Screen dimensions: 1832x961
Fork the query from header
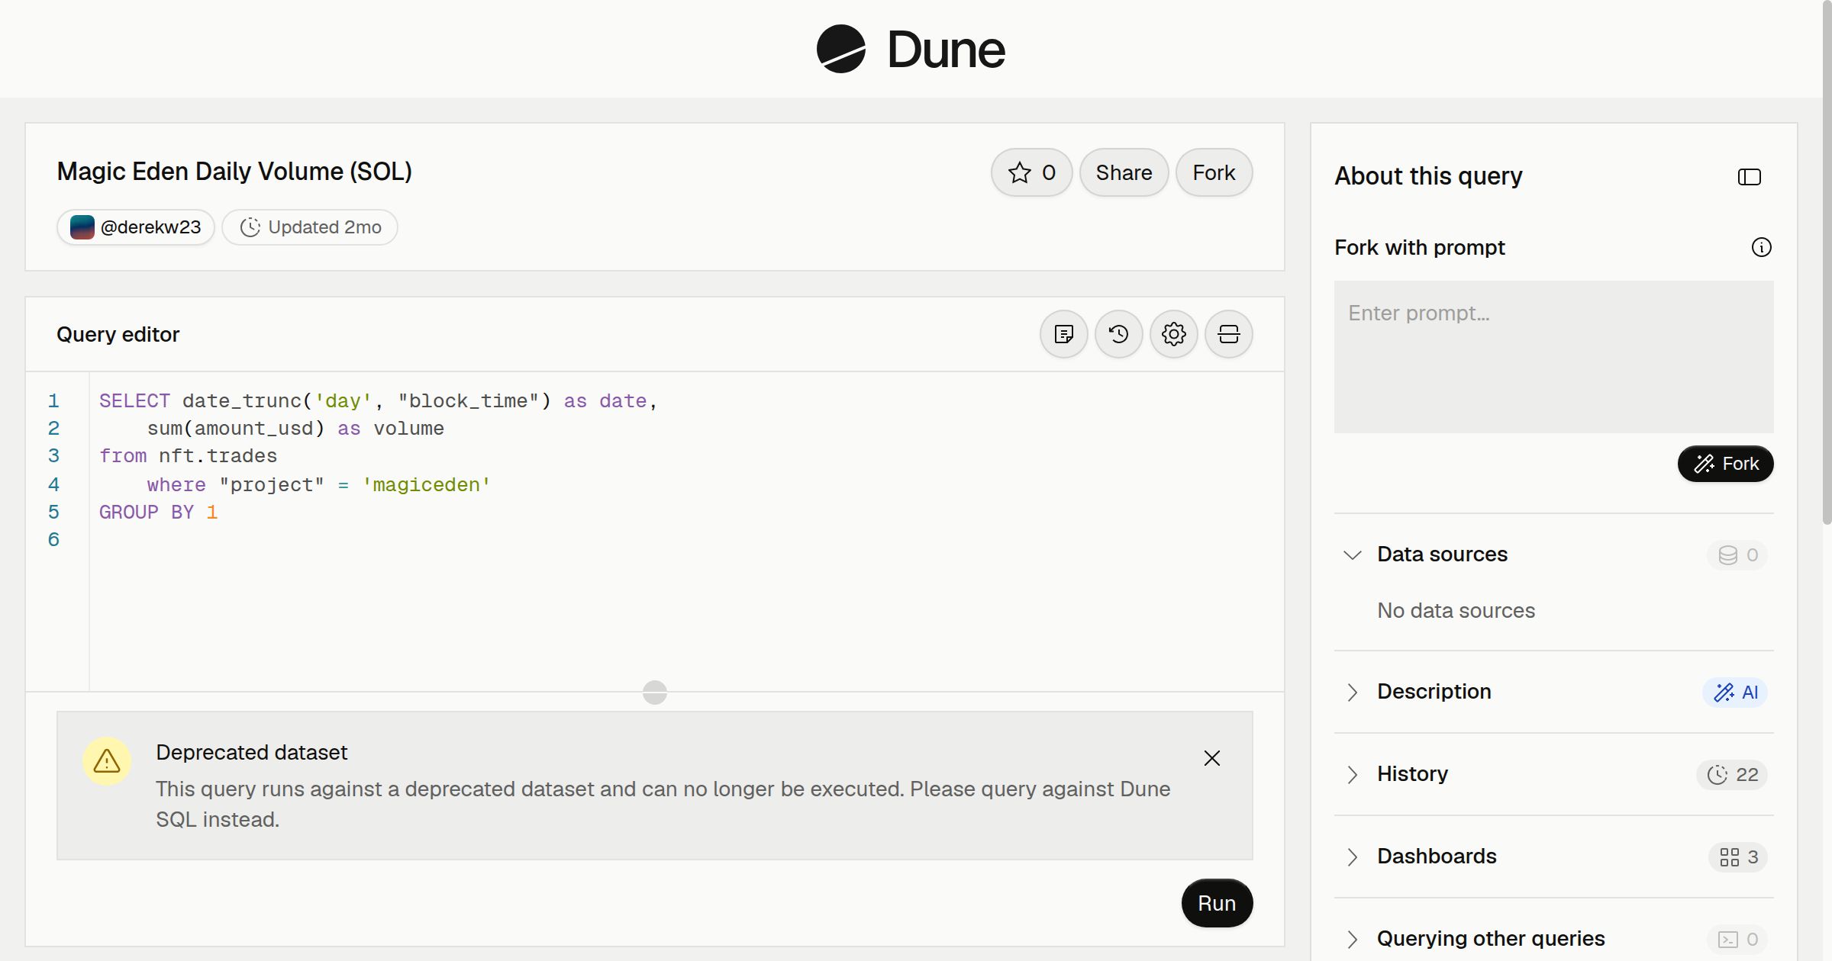pyautogui.click(x=1214, y=172)
